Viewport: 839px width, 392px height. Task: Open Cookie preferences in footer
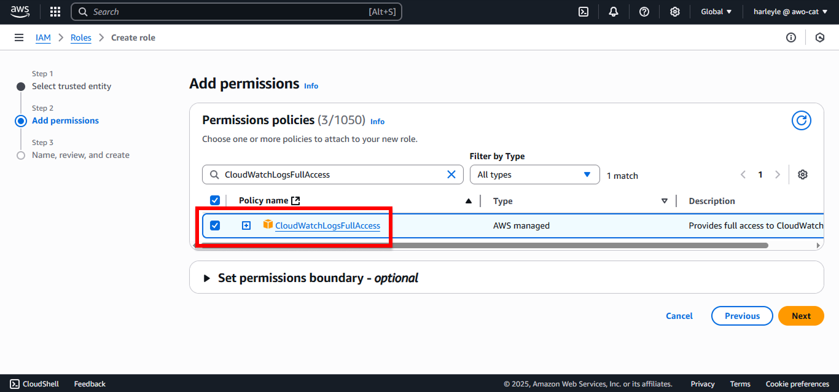coord(797,384)
